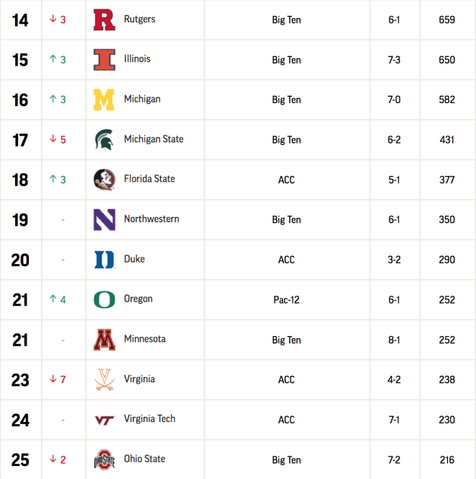Select the Duke blue D logo
Image resolution: width=476 pixels, height=479 pixels.
105,260
